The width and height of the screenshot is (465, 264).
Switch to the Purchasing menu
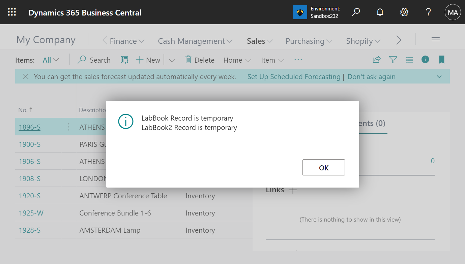308,41
